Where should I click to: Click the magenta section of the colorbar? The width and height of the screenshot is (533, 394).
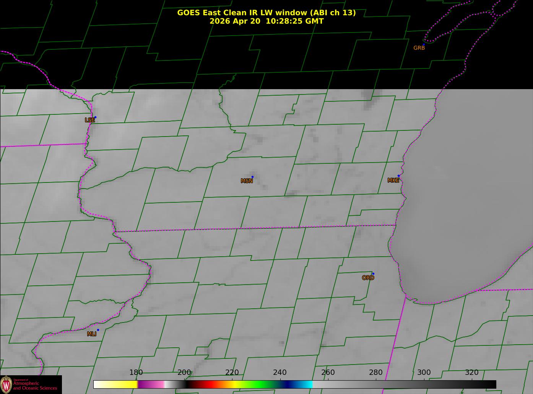151,384
